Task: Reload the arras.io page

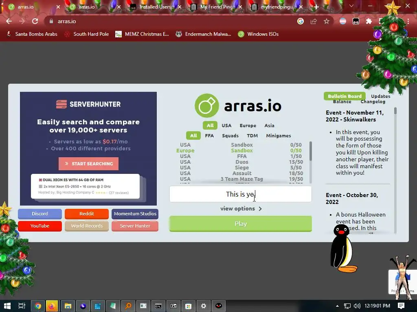Action: pyautogui.click(x=35, y=21)
